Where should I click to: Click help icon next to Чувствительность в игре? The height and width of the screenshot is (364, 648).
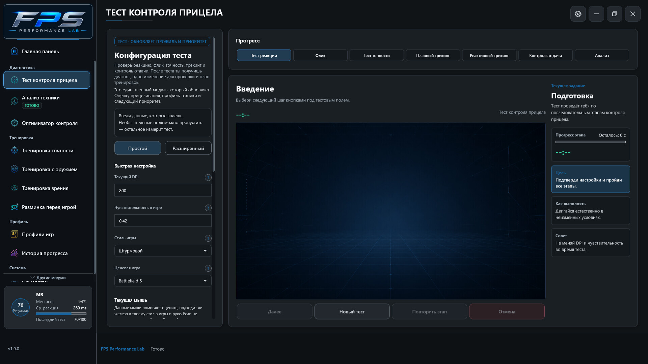point(208,208)
